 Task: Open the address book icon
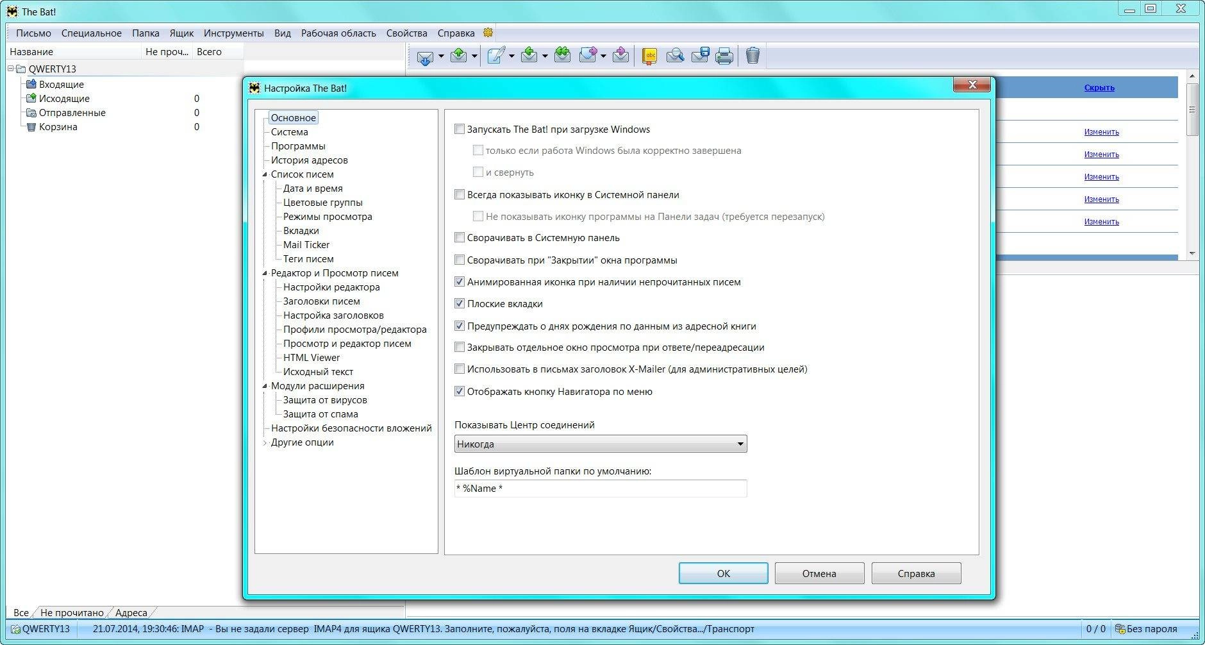pyautogui.click(x=649, y=56)
